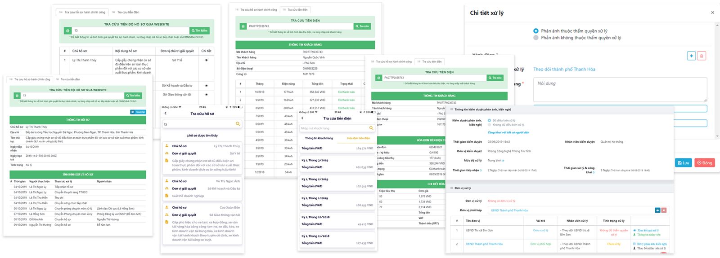Click list icon on Đơn vị xử lý panel header
Image resolution: width=720 pixels, height=258 pixels.
click(x=451, y=188)
